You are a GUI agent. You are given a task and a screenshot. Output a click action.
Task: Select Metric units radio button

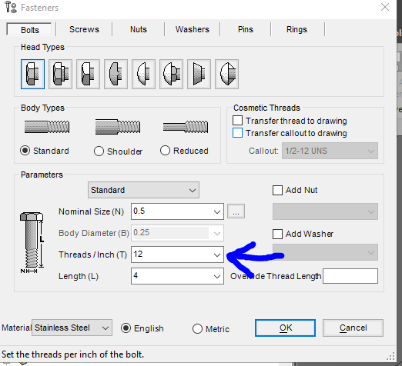[197, 329]
